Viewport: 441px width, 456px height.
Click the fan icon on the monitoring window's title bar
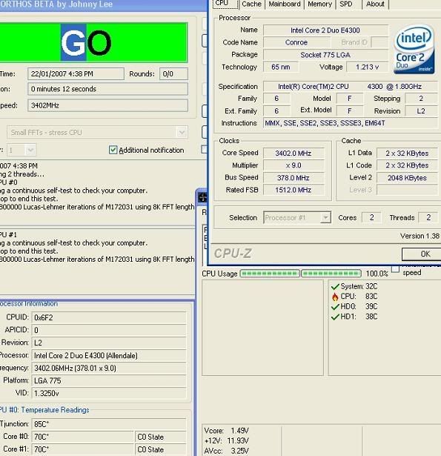(x=202, y=197)
